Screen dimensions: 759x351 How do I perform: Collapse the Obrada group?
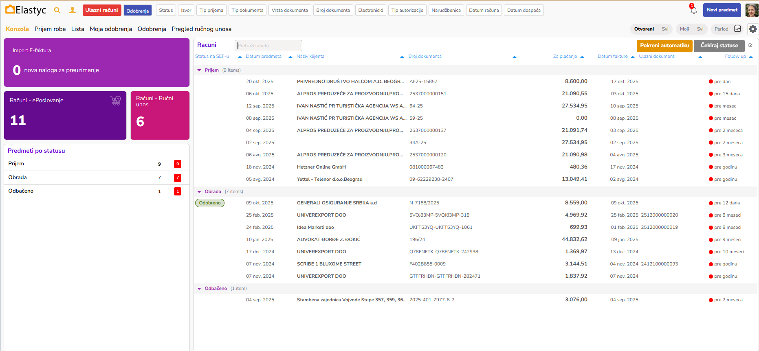(199, 192)
